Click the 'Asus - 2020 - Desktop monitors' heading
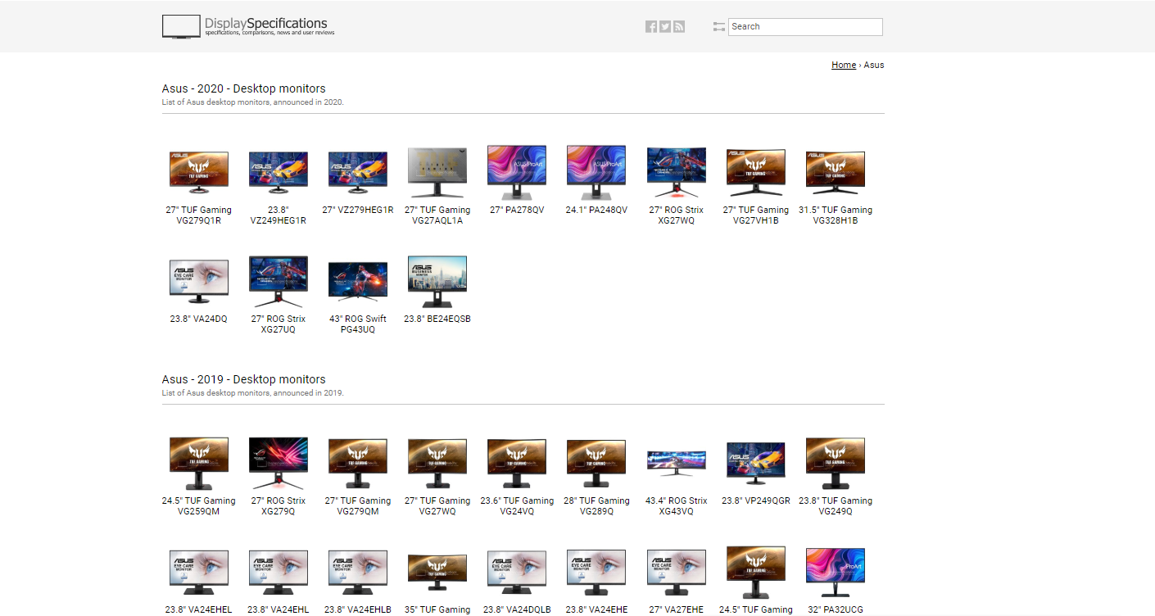This screenshot has width=1155, height=616. pos(244,88)
